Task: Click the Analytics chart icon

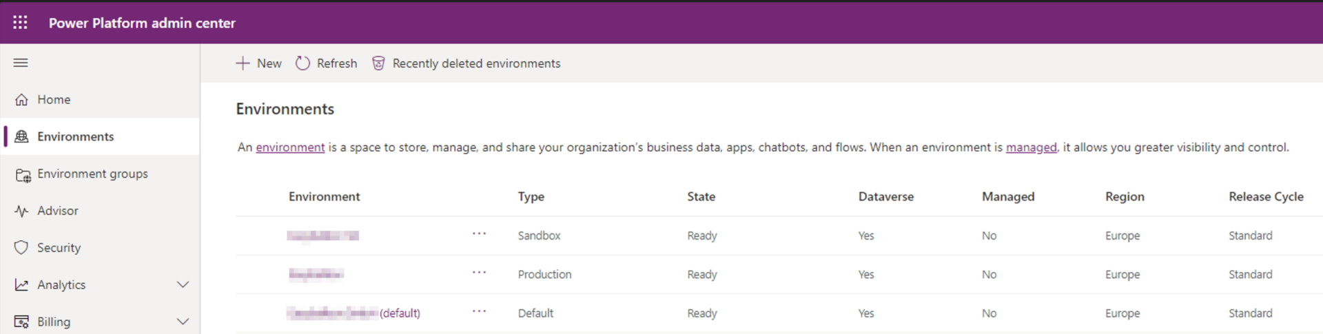Action: (x=21, y=284)
